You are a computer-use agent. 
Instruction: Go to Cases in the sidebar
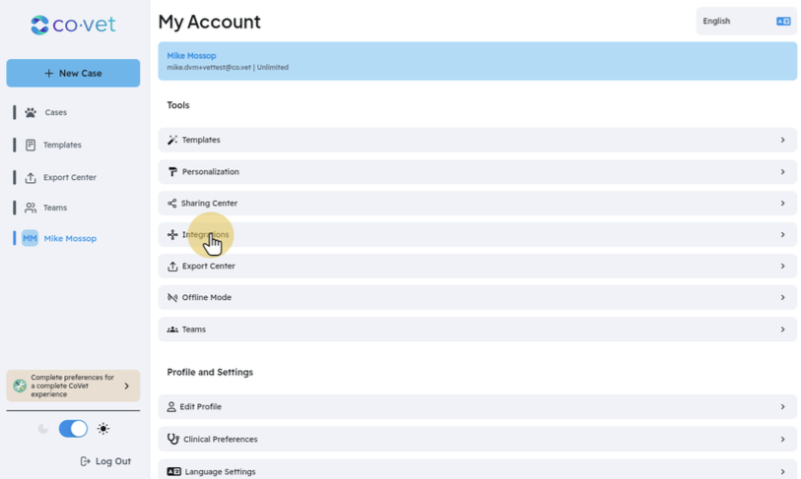coord(56,112)
